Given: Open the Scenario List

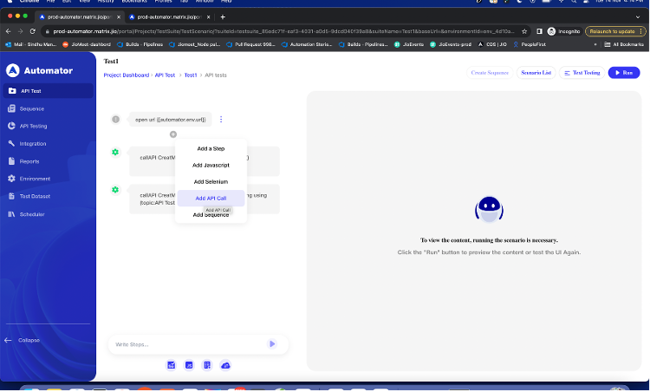Looking at the screenshot, I should pos(536,73).
